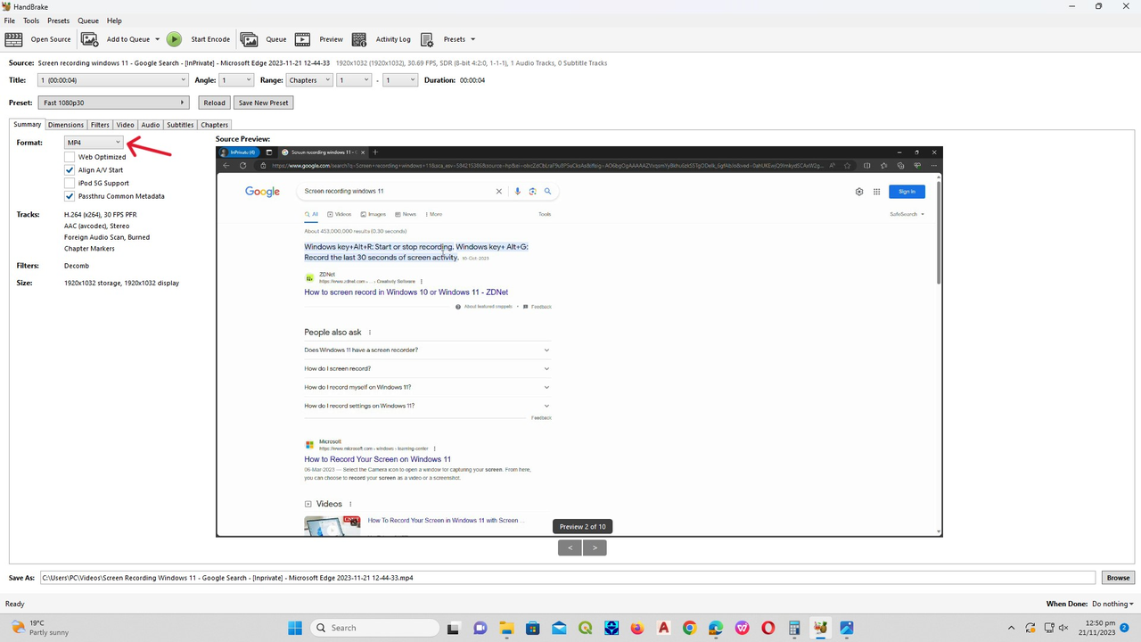Open Task View on the taskbar
1141x642 pixels.
click(453, 628)
